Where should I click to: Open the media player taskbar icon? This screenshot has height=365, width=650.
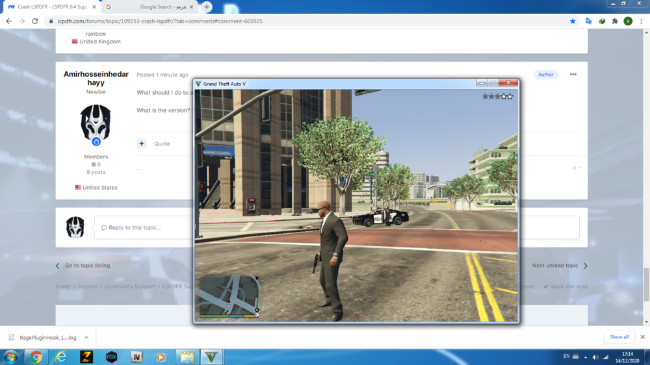coord(161,357)
